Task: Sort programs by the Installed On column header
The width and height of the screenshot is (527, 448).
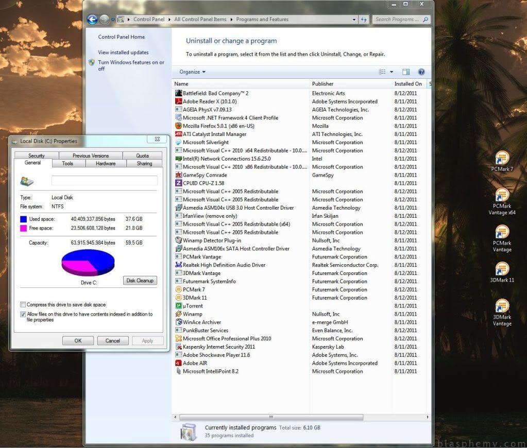Action: pos(409,84)
